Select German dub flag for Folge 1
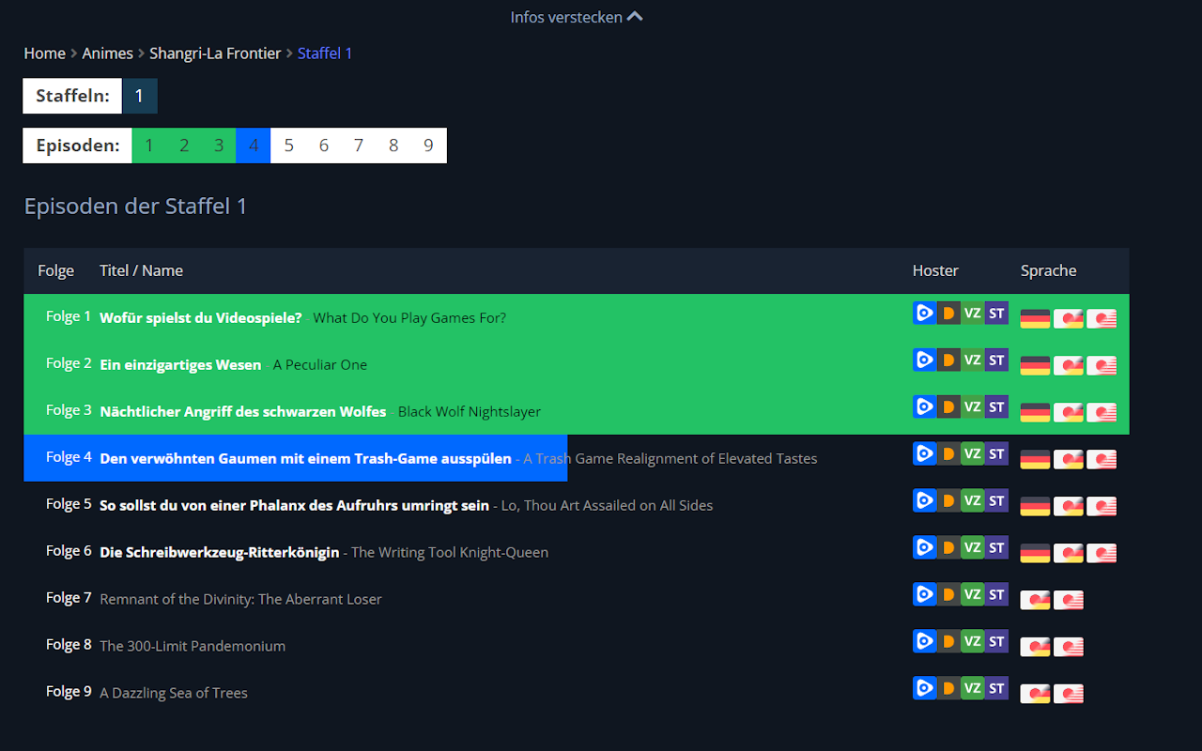The image size is (1202, 751). pos(1034,317)
